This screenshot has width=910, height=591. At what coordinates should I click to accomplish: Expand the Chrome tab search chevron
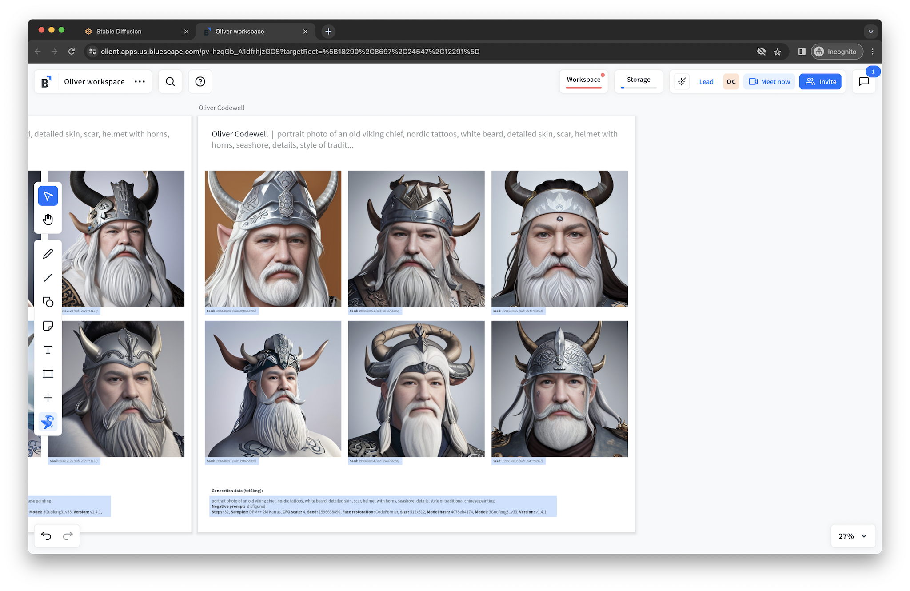coord(870,32)
